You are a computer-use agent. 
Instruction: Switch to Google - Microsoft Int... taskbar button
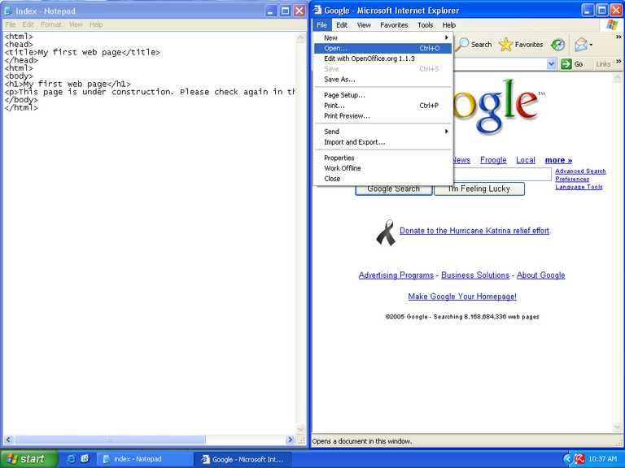(x=243, y=459)
